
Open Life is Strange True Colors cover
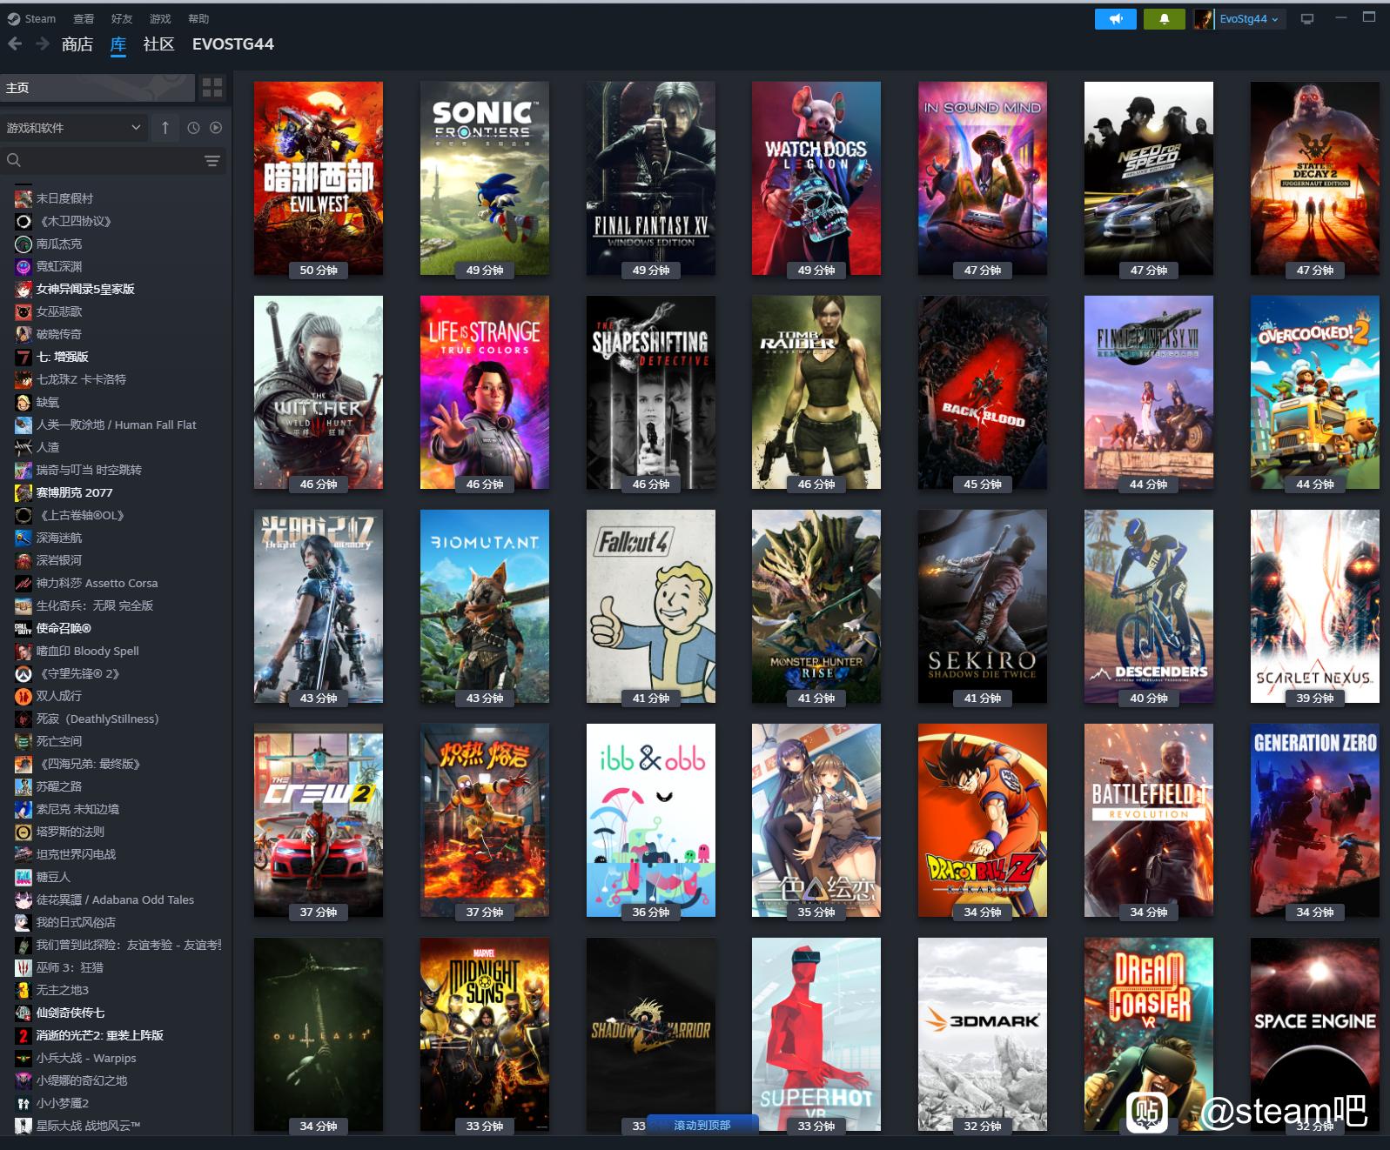point(485,392)
